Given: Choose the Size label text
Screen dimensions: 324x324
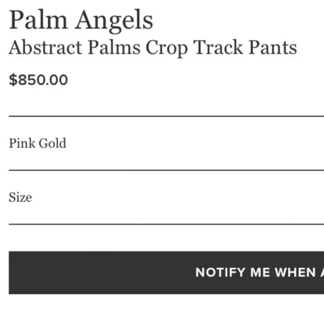Looking at the screenshot, I should point(20,197).
